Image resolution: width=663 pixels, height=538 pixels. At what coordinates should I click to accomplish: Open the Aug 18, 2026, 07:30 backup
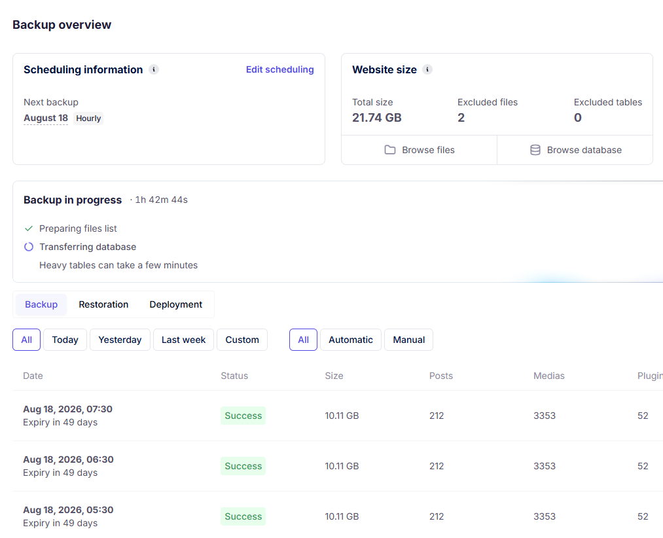(67, 409)
